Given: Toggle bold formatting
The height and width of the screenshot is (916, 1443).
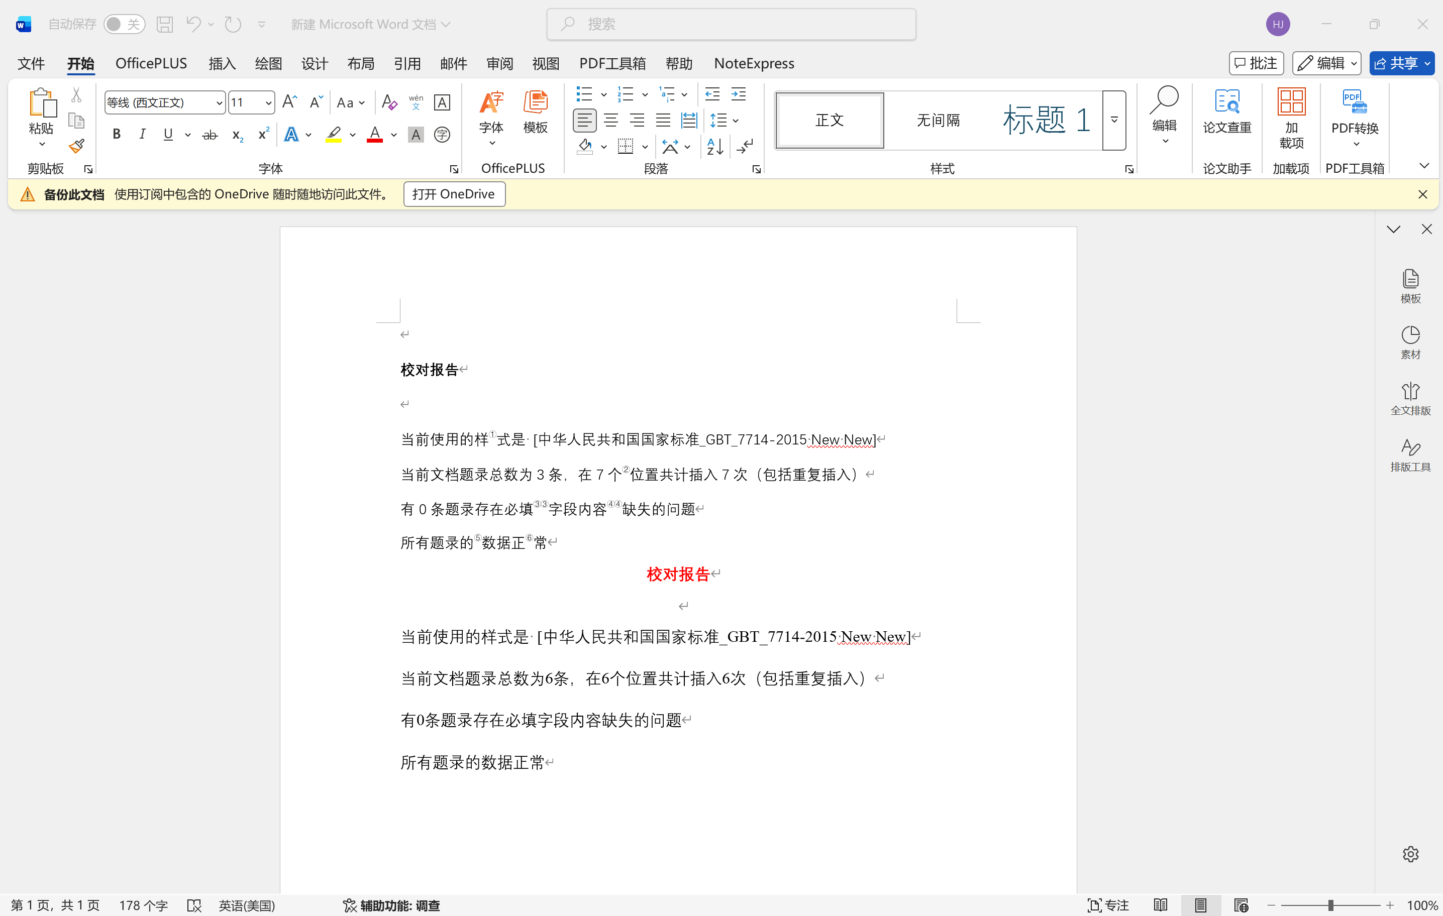Looking at the screenshot, I should [x=117, y=135].
